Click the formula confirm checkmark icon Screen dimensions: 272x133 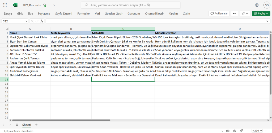37,21
